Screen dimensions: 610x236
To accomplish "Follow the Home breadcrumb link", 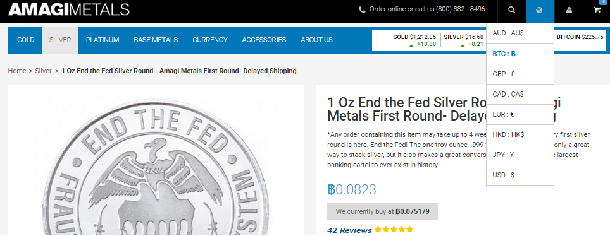I will [17, 71].
